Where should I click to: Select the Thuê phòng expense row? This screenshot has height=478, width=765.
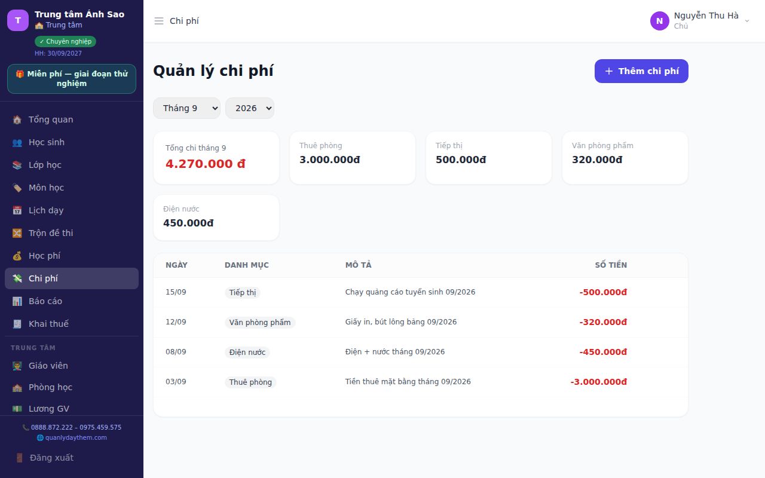421,382
